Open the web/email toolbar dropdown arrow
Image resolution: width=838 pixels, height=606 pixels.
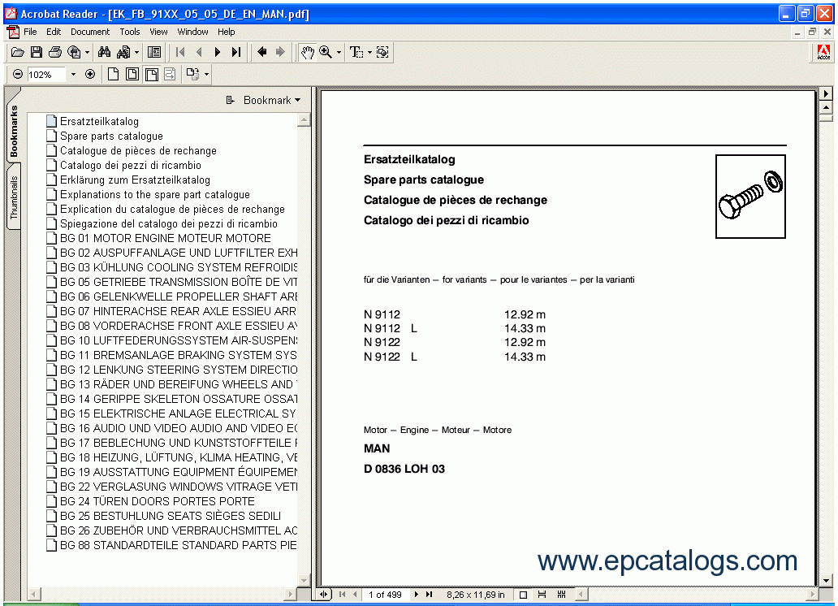point(87,53)
